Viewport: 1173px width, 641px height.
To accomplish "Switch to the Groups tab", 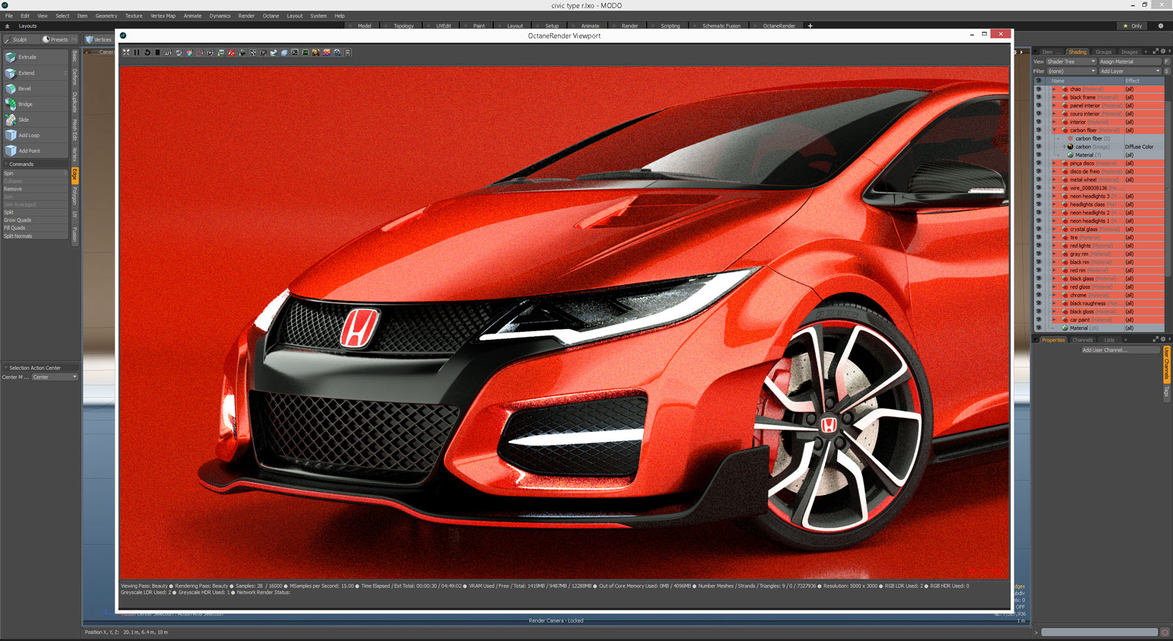I will coord(1103,51).
